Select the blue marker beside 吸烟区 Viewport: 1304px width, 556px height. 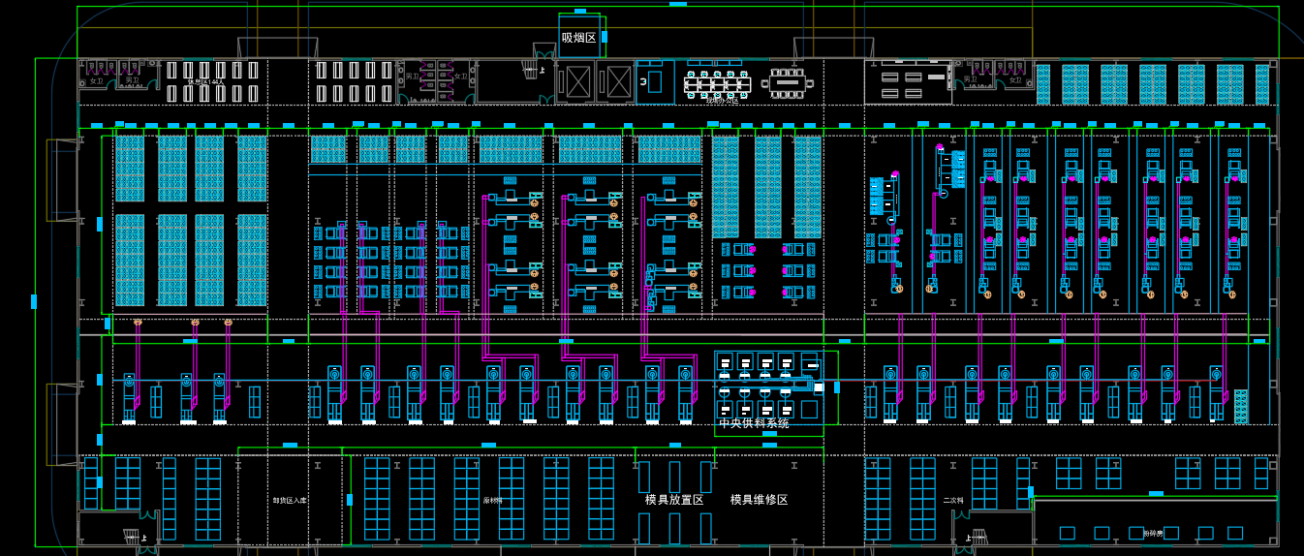coord(605,37)
